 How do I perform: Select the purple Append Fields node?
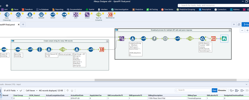[x=122, y=39]
